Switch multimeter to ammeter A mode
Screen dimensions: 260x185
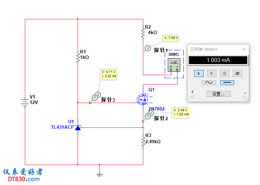point(198,73)
